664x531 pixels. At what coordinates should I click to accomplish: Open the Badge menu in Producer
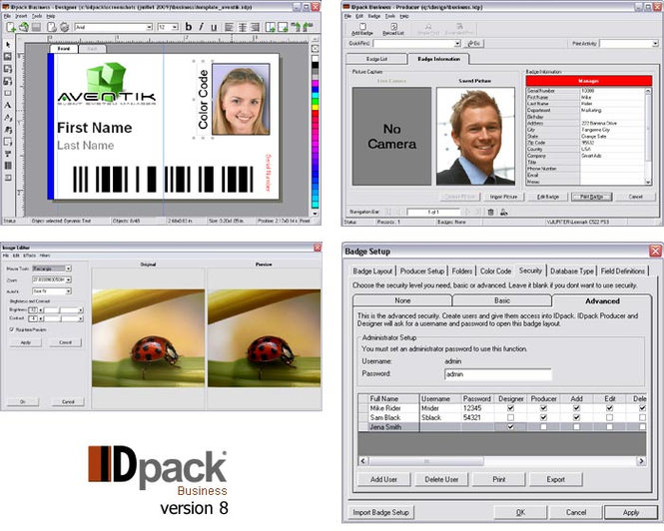pos(373,16)
